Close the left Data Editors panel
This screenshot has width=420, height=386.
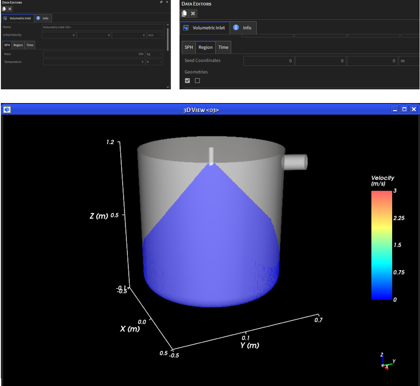166,2
